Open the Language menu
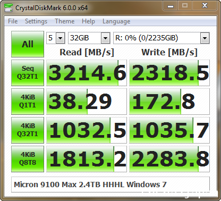Viewport: 221px width, 201px height. [x=116, y=21]
